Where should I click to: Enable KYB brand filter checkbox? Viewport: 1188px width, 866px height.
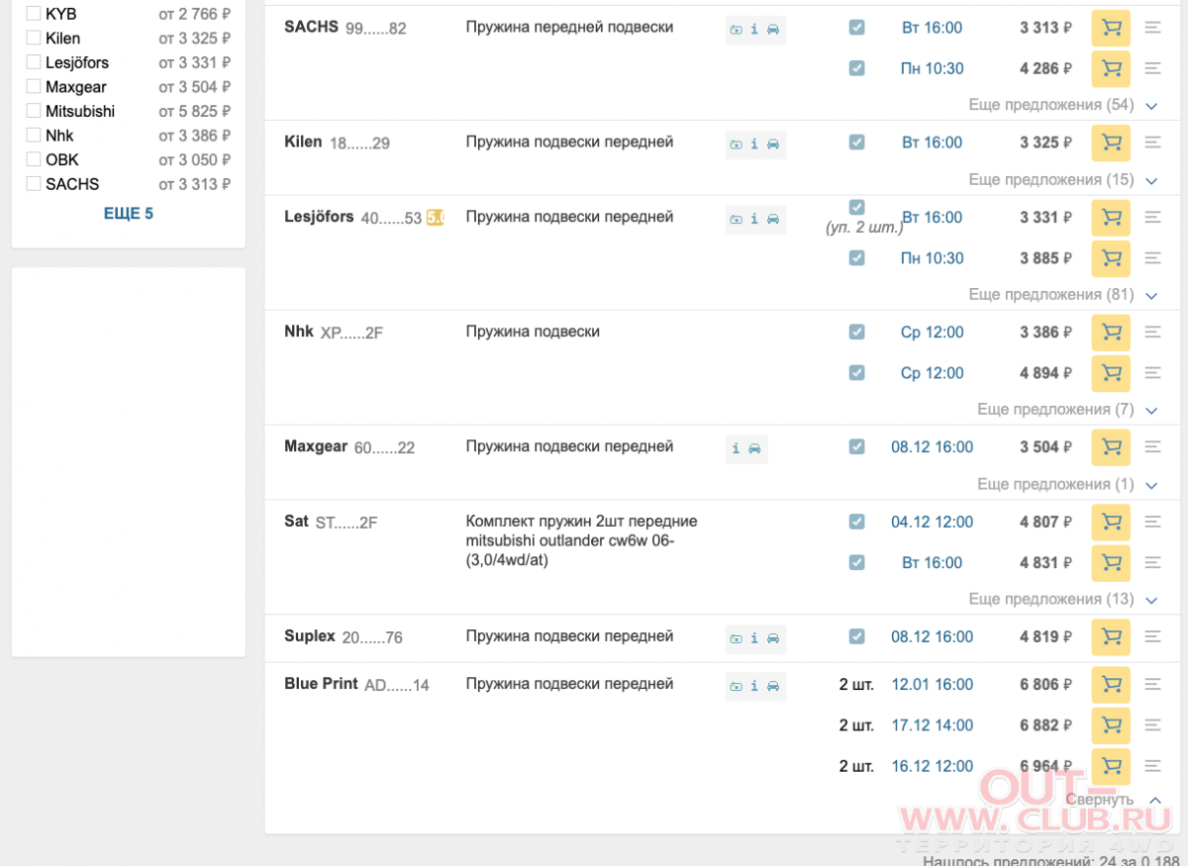click(34, 14)
